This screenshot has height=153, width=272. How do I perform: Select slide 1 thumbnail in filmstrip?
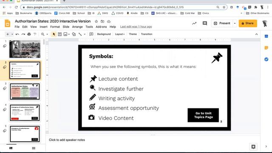25,49
